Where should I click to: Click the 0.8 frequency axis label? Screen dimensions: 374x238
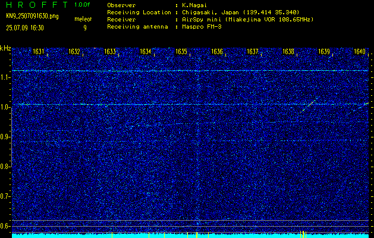4,167
